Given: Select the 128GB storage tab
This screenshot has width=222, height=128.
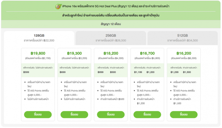Looking at the screenshot, I should pos(39,37).
